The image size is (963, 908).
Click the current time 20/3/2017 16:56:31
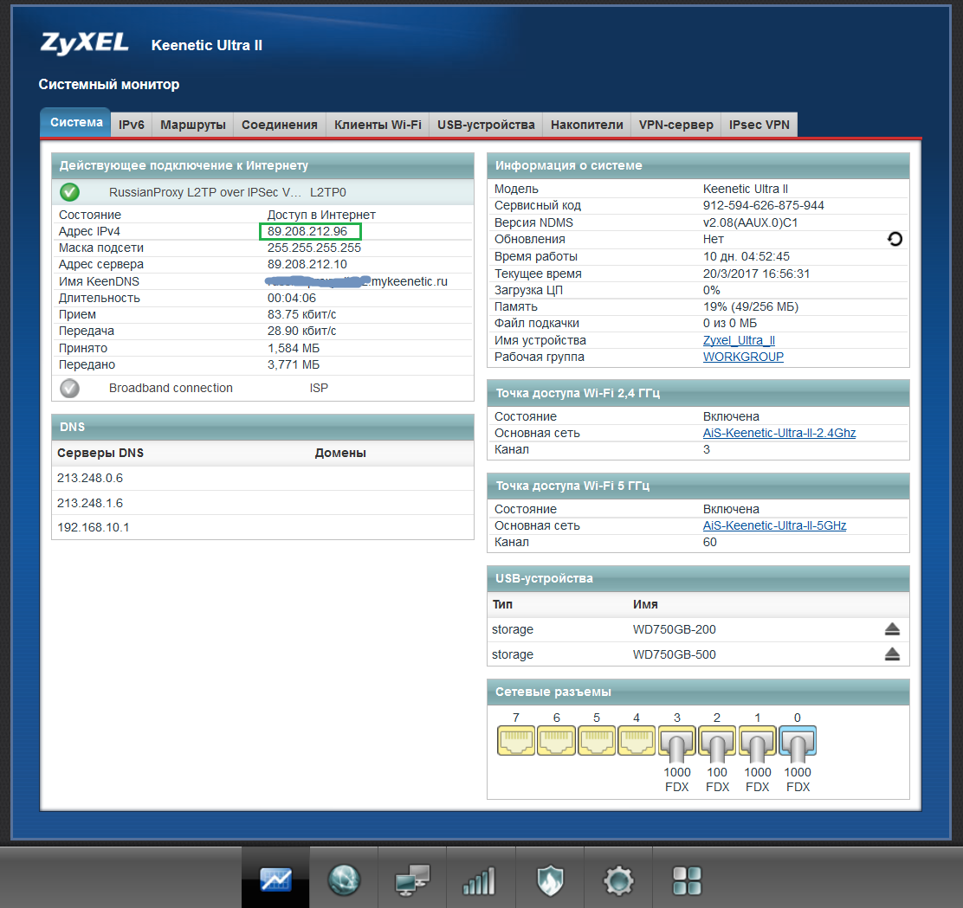[756, 274]
